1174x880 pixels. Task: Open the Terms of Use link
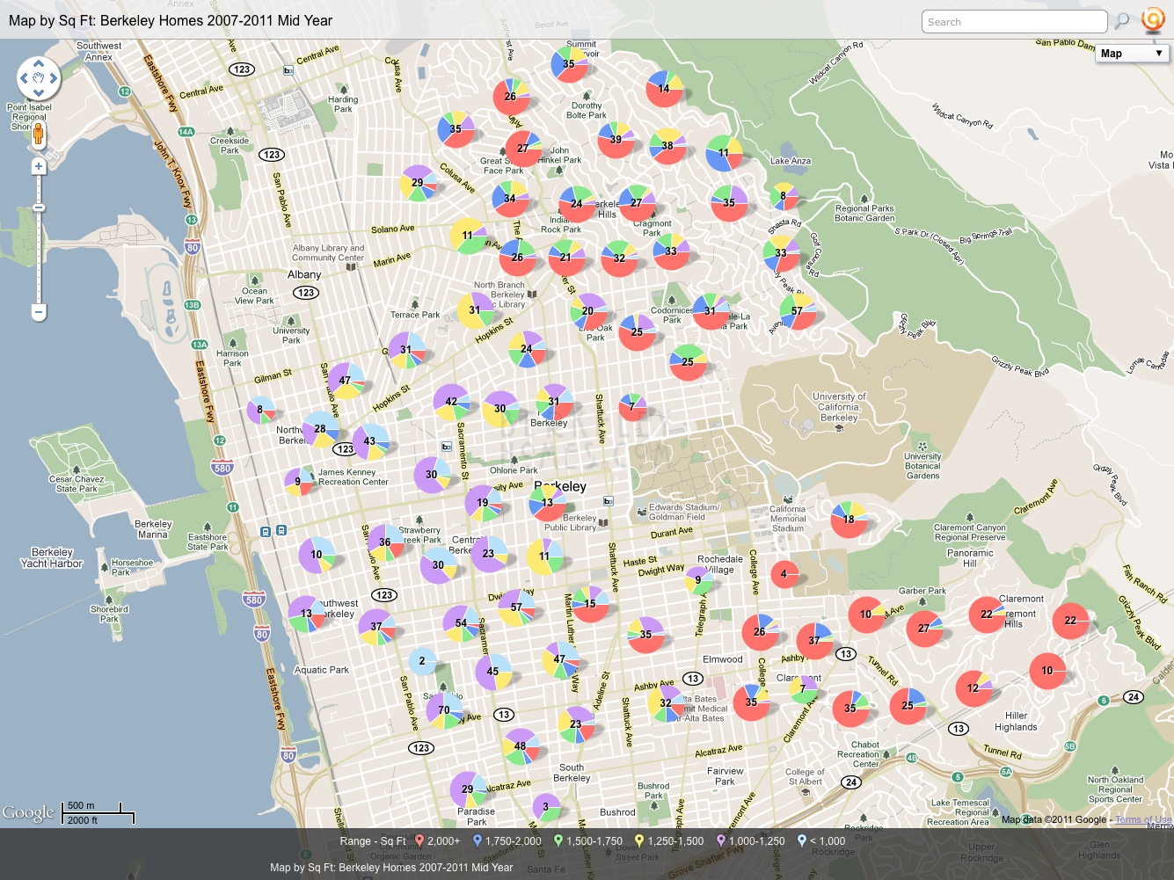tap(1143, 819)
